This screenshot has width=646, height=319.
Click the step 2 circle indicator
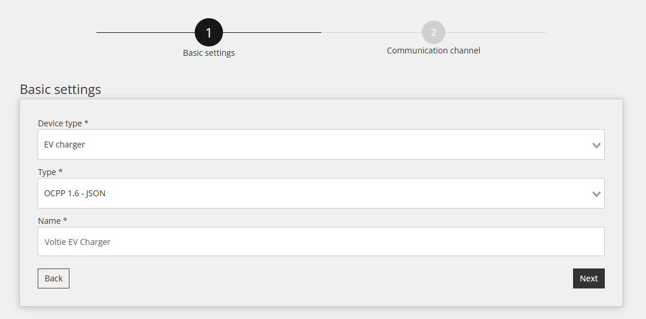pos(434,32)
